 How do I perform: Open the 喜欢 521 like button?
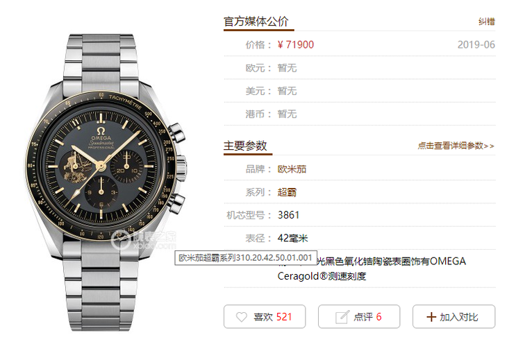(265, 316)
